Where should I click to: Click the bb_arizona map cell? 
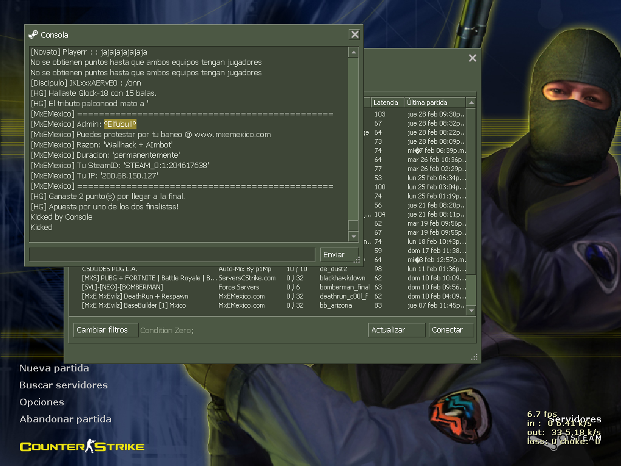click(336, 306)
